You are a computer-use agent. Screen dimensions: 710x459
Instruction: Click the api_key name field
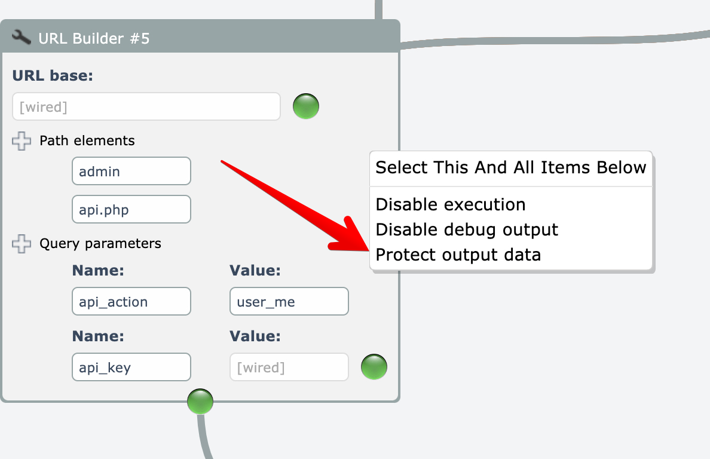(x=131, y=368)
